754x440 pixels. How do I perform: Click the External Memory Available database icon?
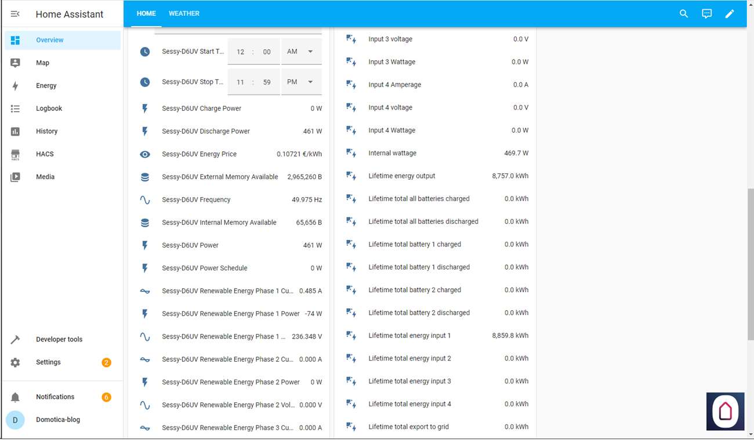coord(145,177)
